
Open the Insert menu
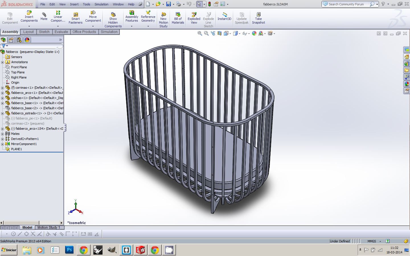[74, 4]
